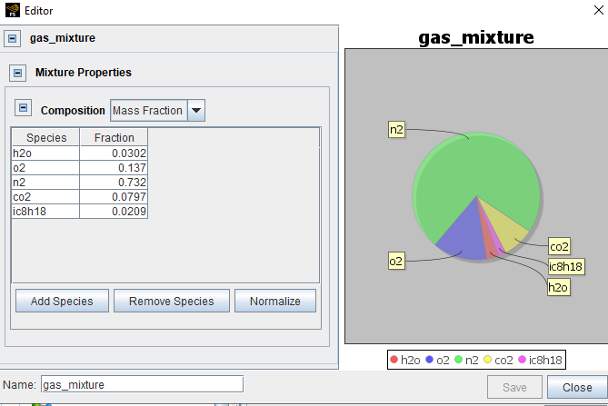Click the Fraction column header

click(x=114, y=137)
